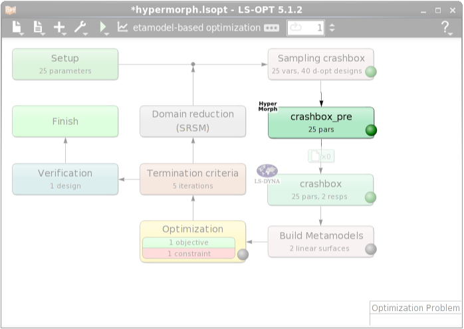The height and width of the screenshot is (329, 464).
Task: Click the LS-OPT app icon in title bar
Action: 11,10
